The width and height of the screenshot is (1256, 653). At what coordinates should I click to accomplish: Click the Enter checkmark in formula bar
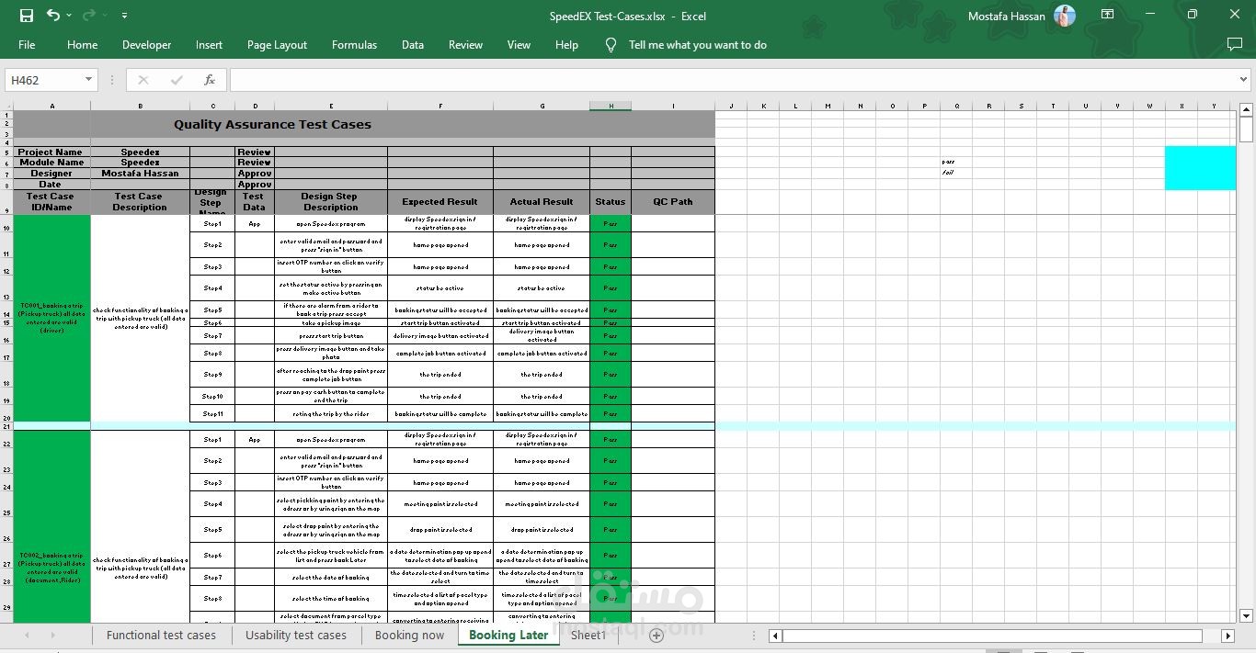pos(177,80)
